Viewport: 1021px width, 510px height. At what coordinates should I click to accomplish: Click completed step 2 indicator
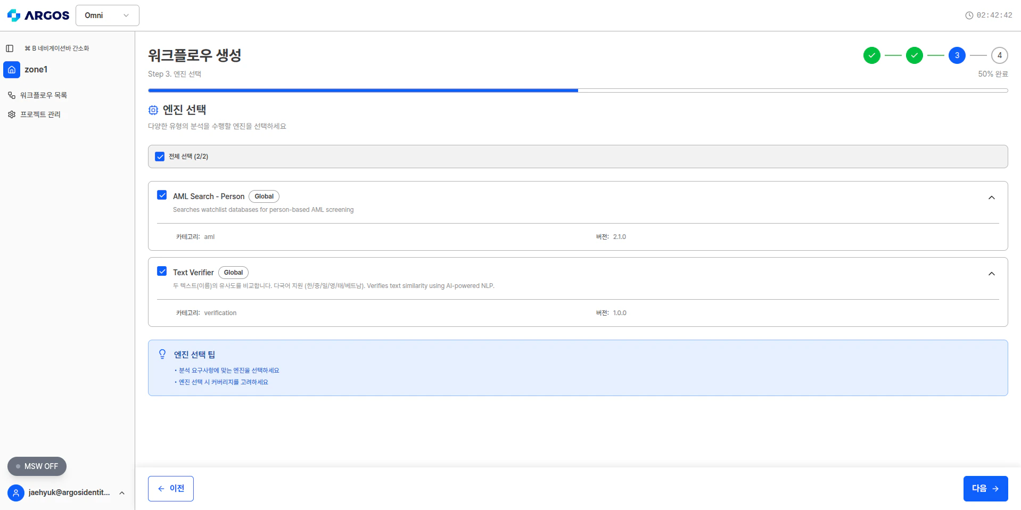915,55
